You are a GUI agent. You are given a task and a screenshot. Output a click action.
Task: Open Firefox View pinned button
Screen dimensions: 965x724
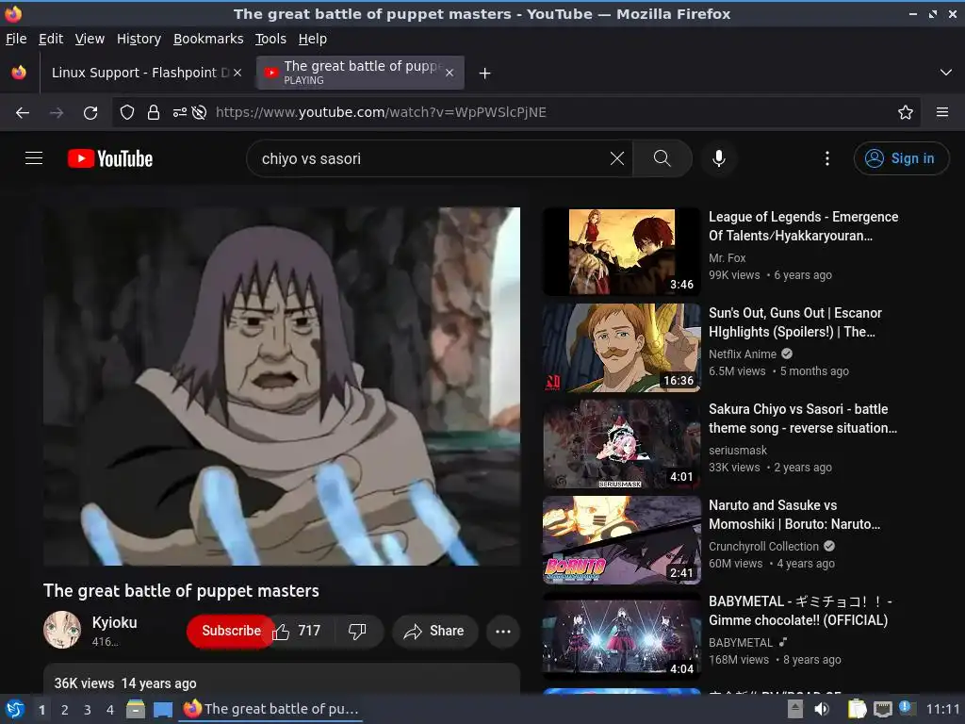(x=19, y=73)
